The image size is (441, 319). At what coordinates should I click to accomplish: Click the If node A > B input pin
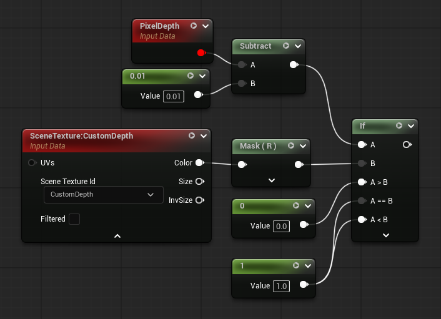362,182
